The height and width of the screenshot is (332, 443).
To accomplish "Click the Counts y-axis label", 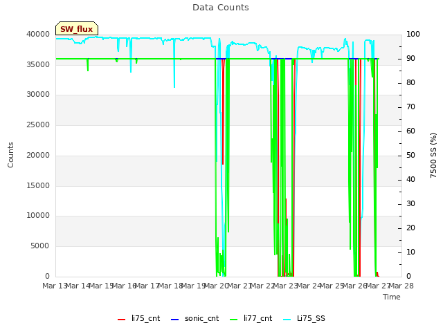I will [x=10, y=155].
